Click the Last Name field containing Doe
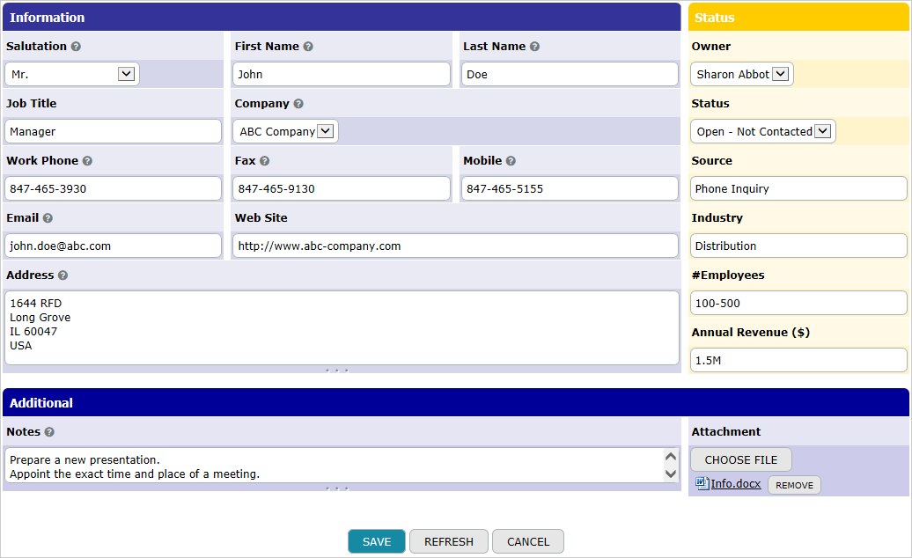 click(570, 75)
